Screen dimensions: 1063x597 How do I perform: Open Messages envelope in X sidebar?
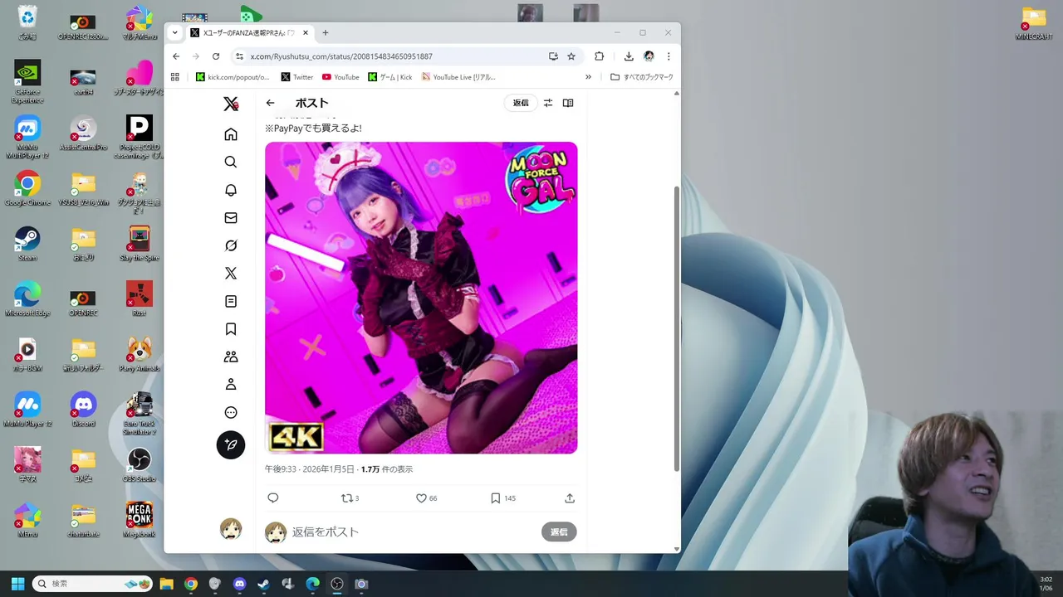pos(231,218)
